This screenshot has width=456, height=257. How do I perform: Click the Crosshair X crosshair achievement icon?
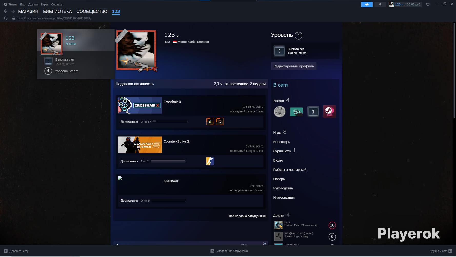coord(220,122)
